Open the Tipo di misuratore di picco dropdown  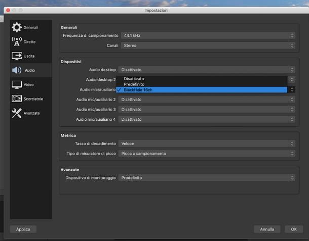[x=207, y=154]
